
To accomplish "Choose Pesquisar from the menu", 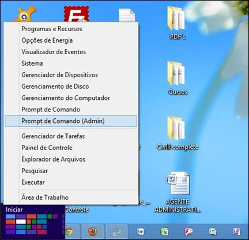I will click(71, 171).
